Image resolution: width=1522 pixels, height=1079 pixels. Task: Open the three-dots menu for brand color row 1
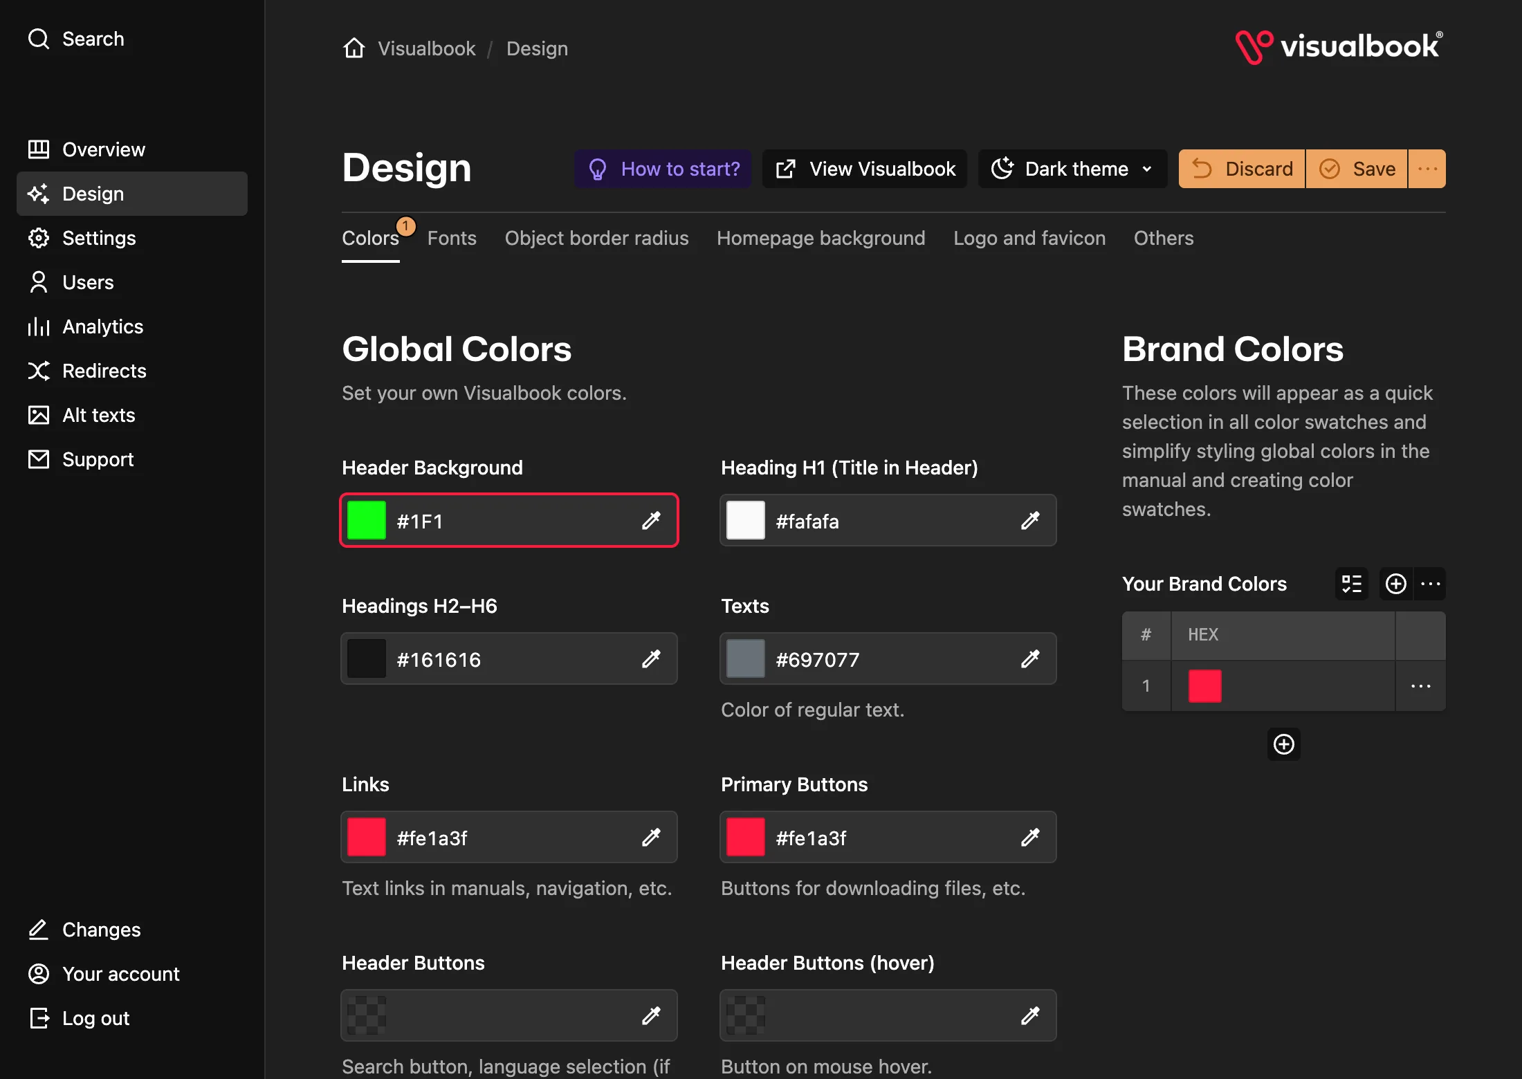click(x=1420, y=686)
